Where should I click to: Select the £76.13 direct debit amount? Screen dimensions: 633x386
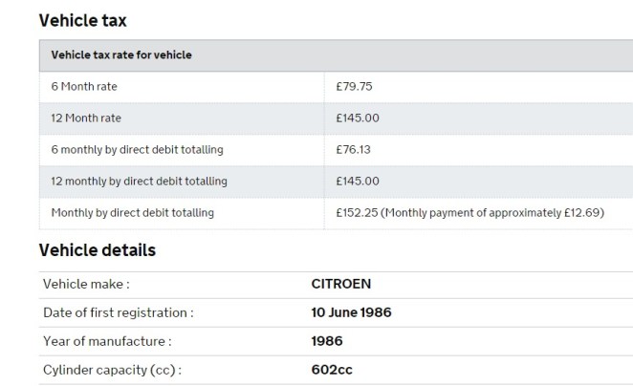click(354, 150)
